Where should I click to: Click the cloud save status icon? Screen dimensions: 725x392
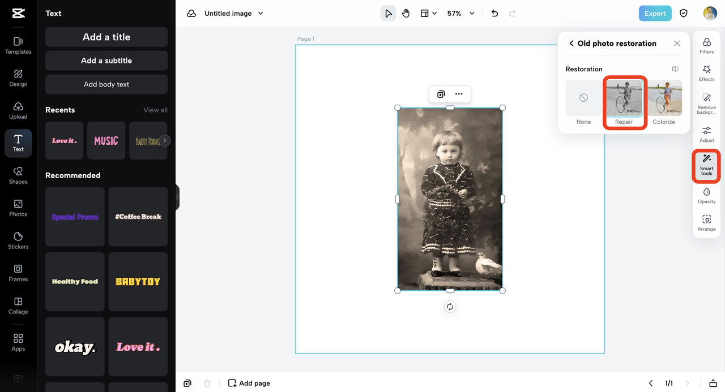pos(191,14)
